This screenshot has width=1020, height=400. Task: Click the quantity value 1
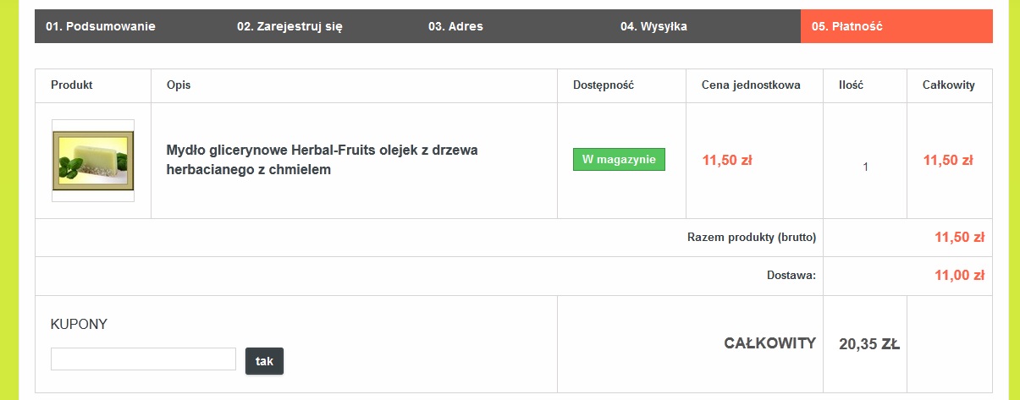(865, 167)
